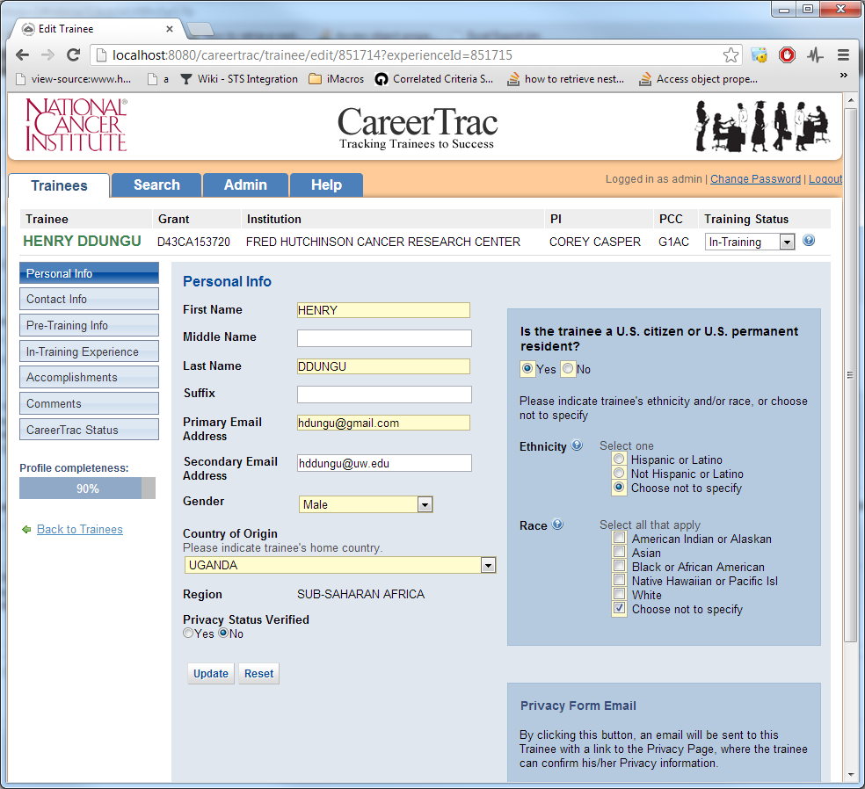Screen dimensions: 865x789
Task: Click the browser address bar URL
Action: pyautogui.click(x=312, y=55)
